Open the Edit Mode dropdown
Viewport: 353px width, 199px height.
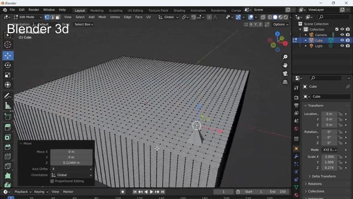[x=28, y=17]
